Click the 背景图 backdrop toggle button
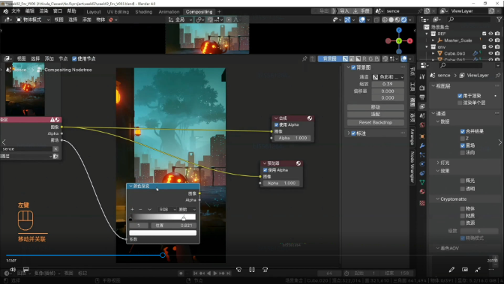 click(x=329, y=58)
